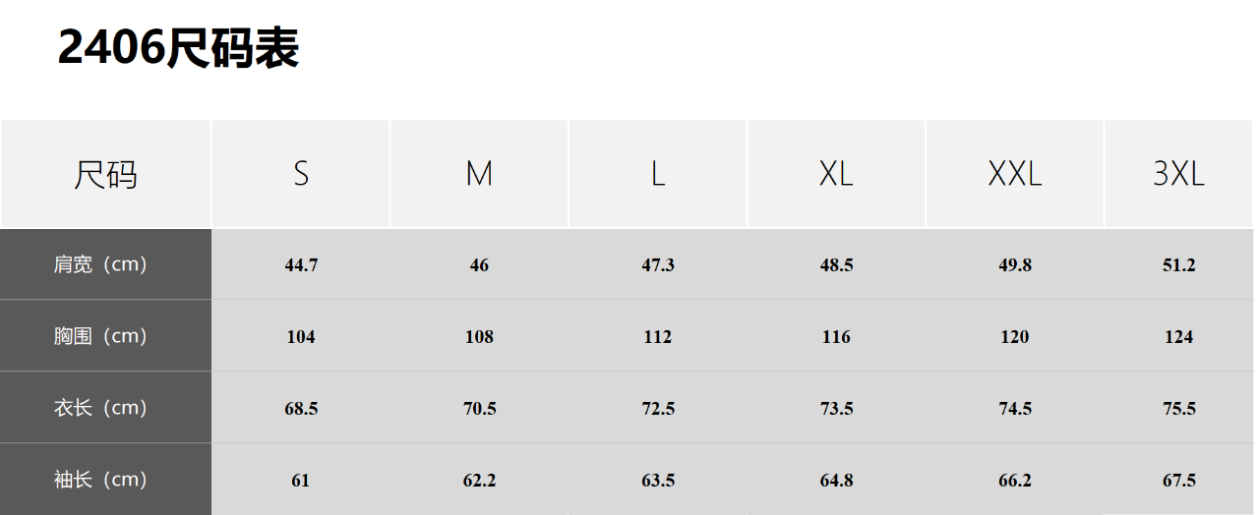This screenshot has width=1259, height=515.
Task: Select the 3XL size column header
Action: (1179, 174)
